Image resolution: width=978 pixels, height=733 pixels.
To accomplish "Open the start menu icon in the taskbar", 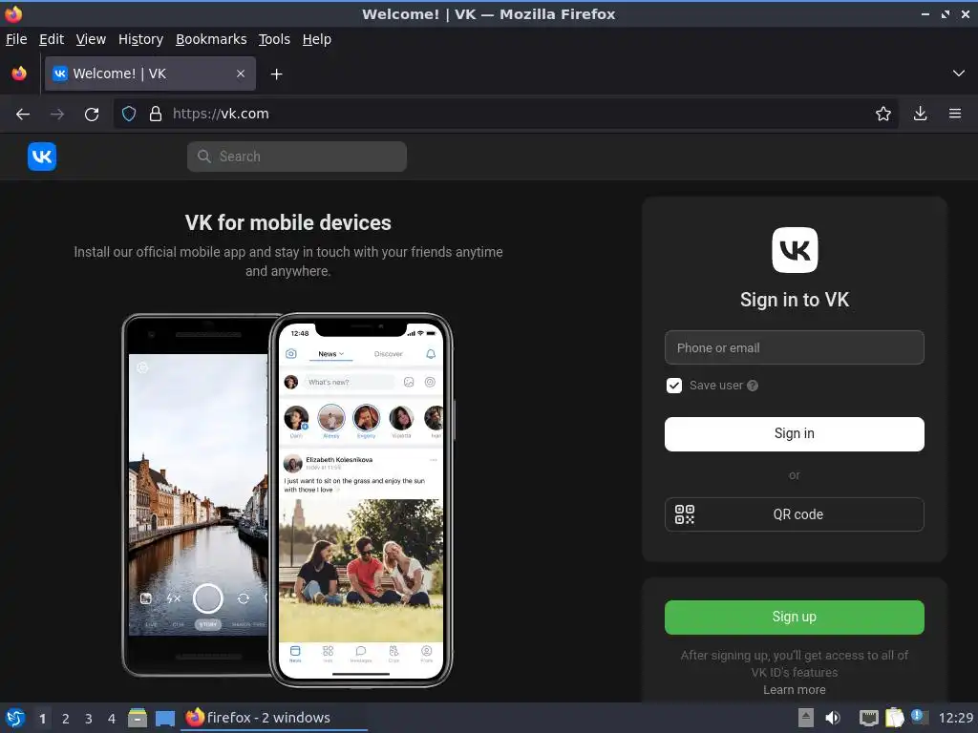I will tap(15, 718).
